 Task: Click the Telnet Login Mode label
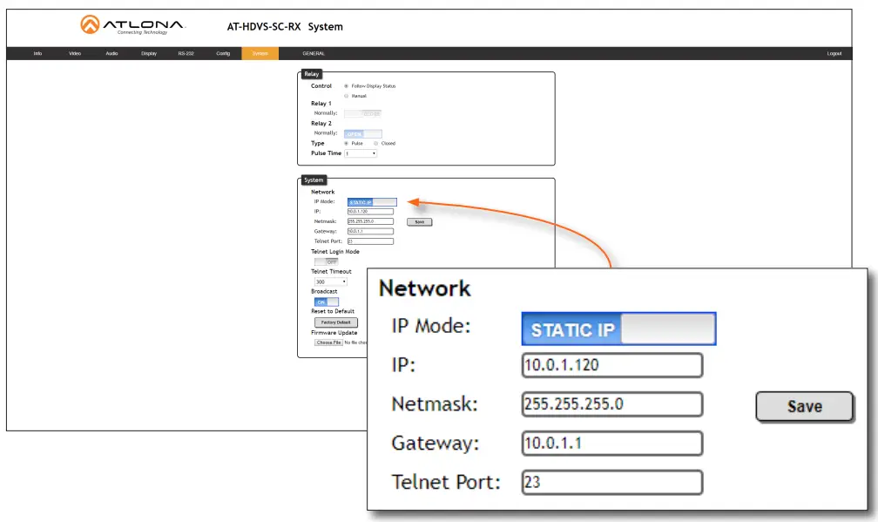point(335,252)
